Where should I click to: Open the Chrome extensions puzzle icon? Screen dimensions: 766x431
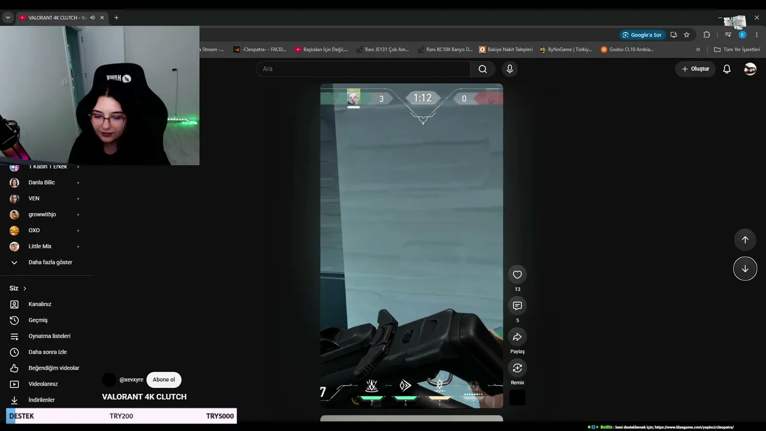coord(707,35)
